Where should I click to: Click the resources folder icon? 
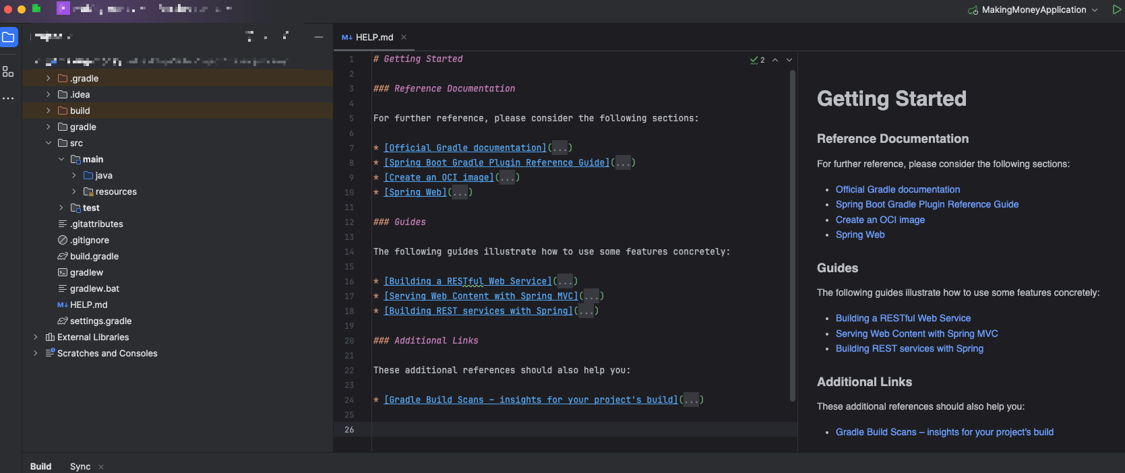click(88, 191)
